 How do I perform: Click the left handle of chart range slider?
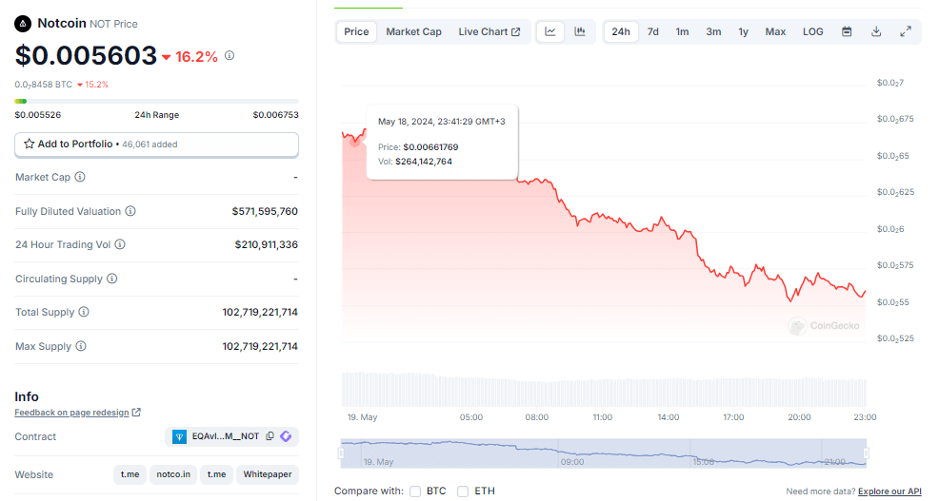click(x=341, y=453)
